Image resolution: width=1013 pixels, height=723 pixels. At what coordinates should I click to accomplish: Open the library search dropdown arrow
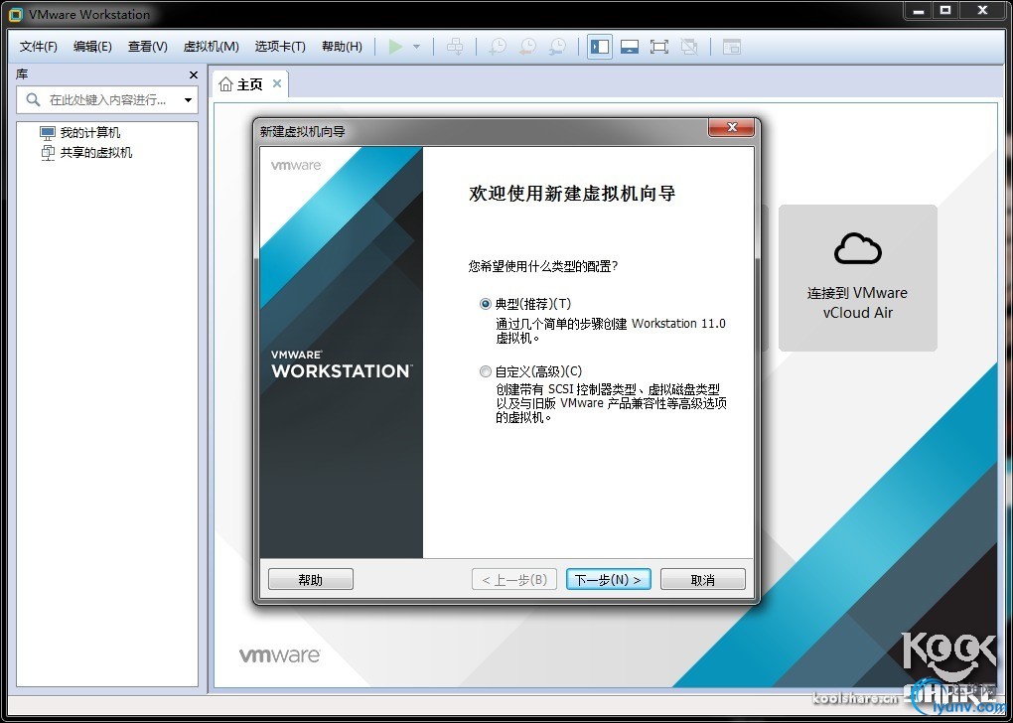click(x=188, y=100)
